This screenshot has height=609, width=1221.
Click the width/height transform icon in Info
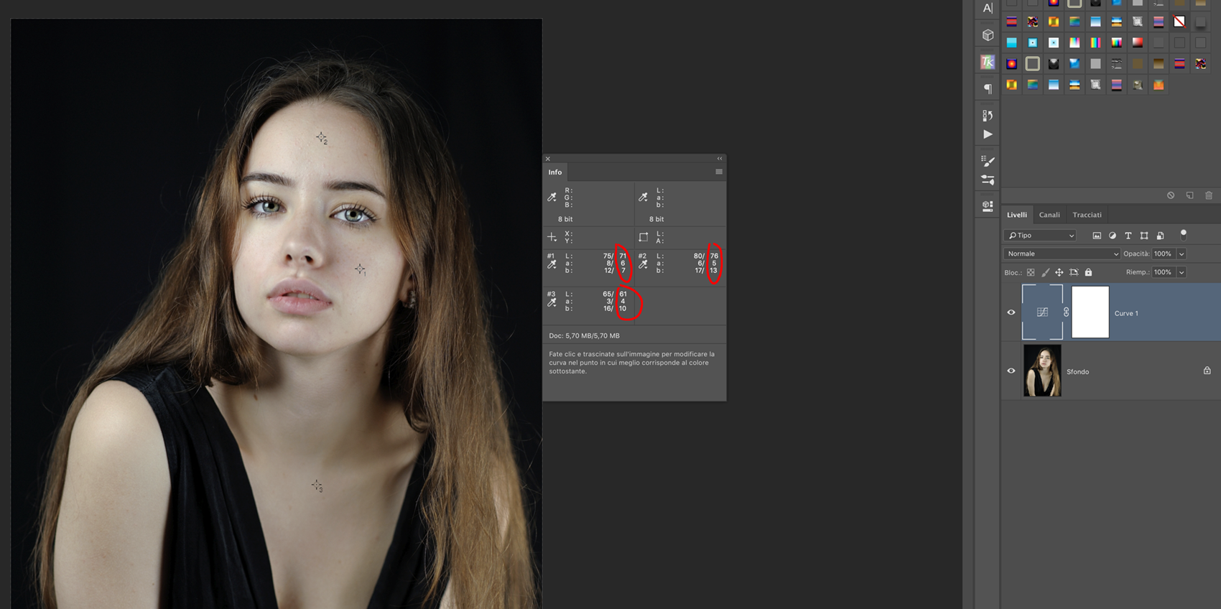643,237
